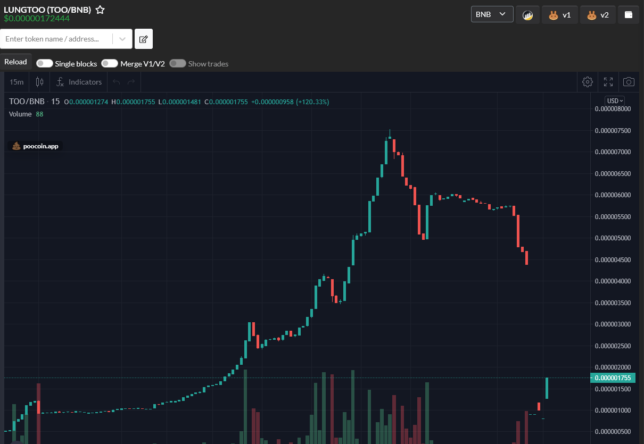This screenshot has width=644, height=444.
Task: Switch to PancakeSwap v2 view
Action: tap(598, 14)
